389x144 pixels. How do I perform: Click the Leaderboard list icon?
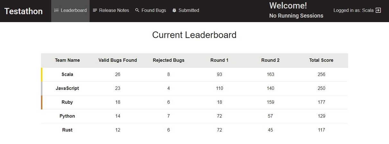[x=57, y=10]
